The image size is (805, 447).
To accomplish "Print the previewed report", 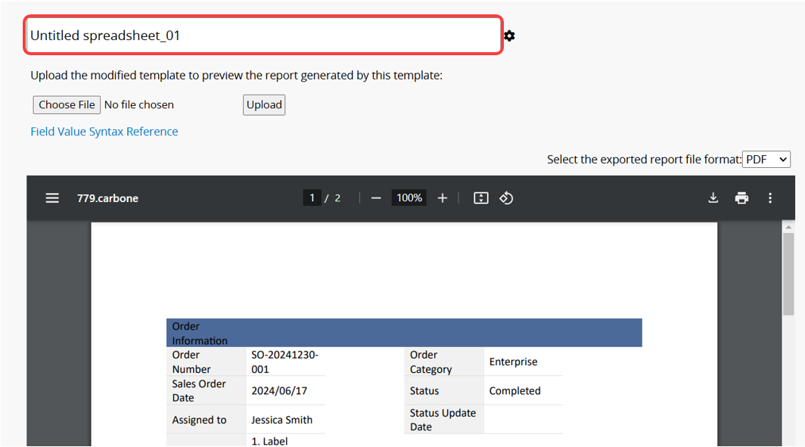I will coord(741,198).
